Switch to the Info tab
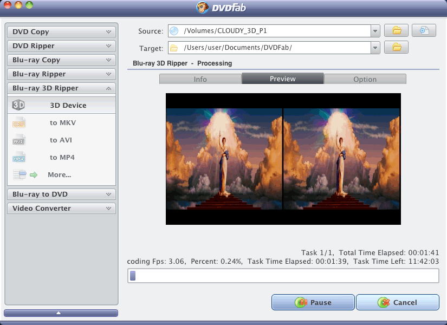 [x=200, y=79]
